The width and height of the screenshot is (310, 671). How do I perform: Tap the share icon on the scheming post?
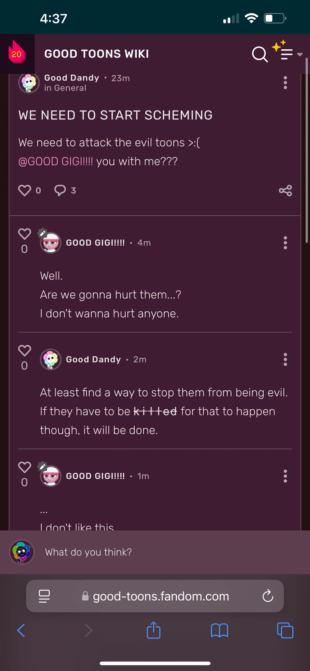pyautogui.click(x=285, y=190)
